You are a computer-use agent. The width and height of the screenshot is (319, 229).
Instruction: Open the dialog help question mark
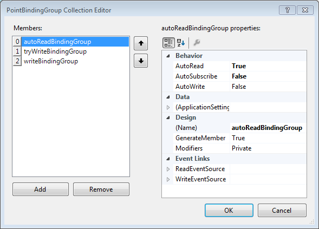(287, 10)
